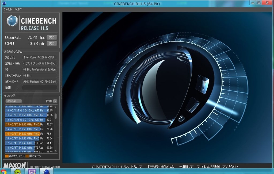Select ranking row 14. 4C/8T @ 3.50 GHz
The height and width of the screenshot is (174, 274).
(29, 129)
